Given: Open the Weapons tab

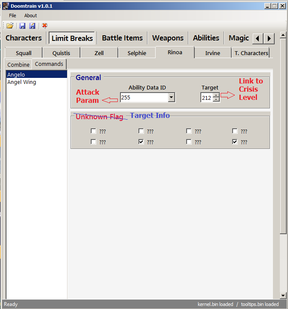Looking at the screenshot, I should tap(168, 38).
